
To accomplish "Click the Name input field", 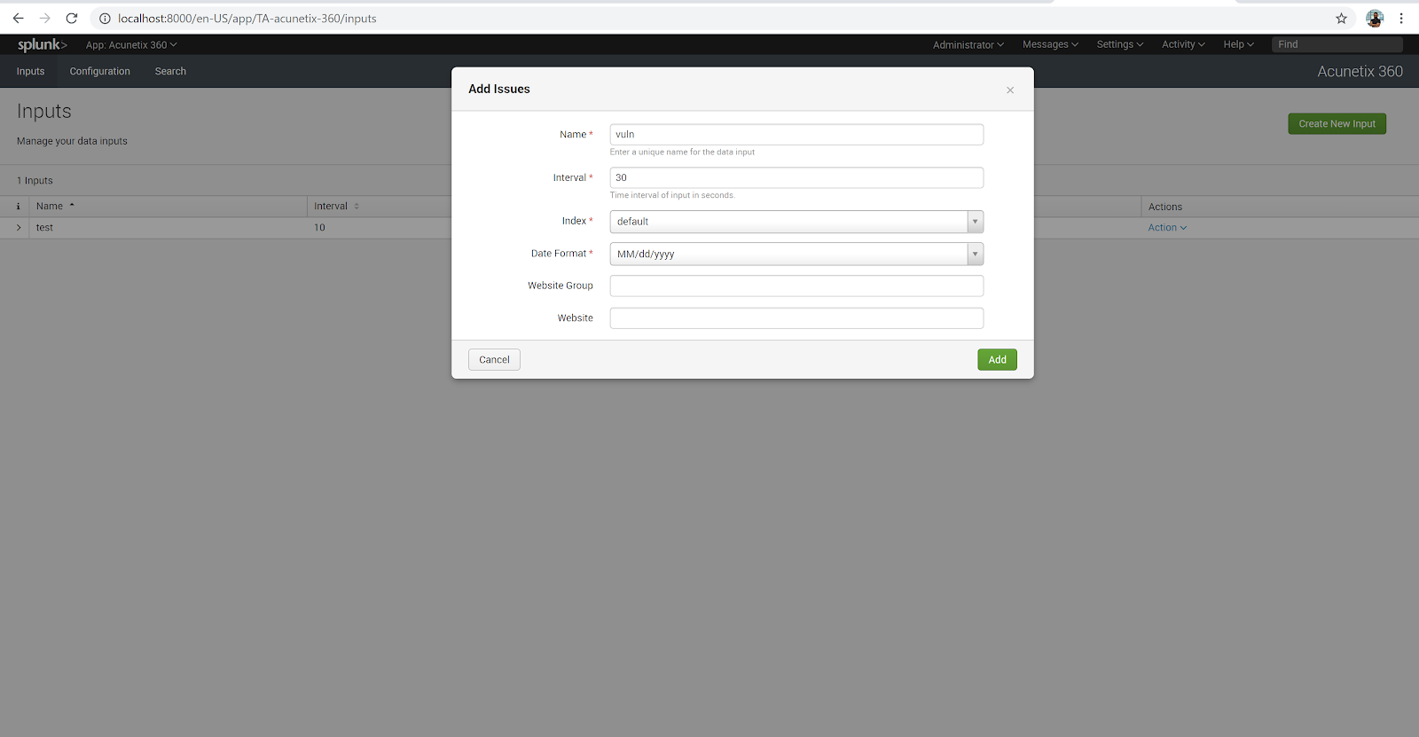I will pos(796,135).
